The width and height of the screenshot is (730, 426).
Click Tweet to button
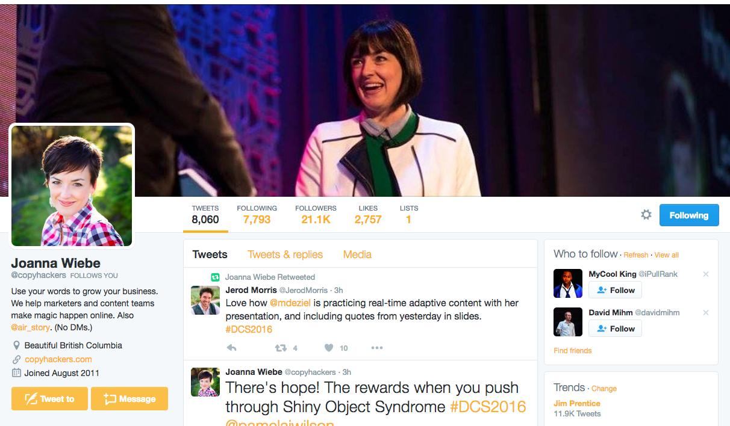click(x=49, y=399)
